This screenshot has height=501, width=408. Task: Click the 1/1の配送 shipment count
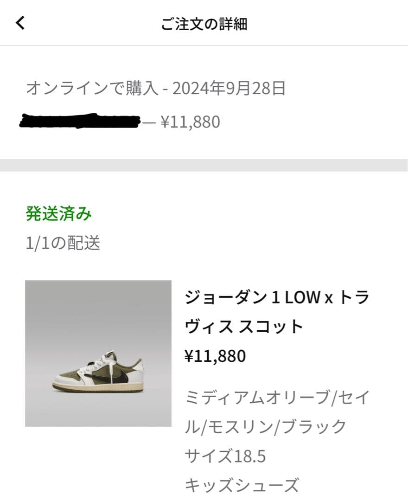click(63, 243)
